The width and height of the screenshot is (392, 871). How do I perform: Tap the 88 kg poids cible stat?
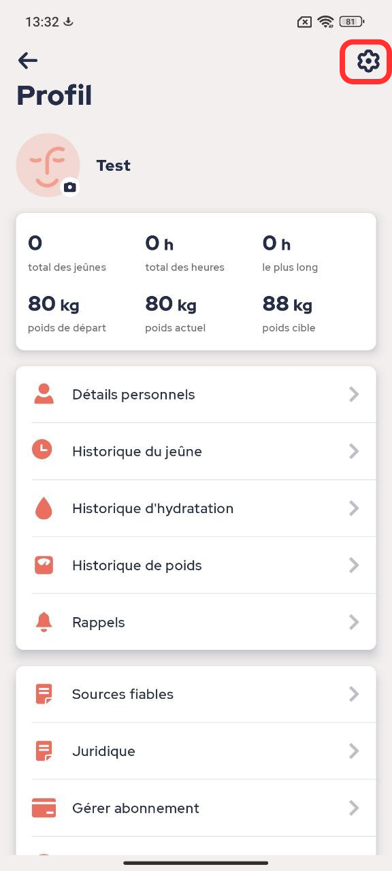290,313
